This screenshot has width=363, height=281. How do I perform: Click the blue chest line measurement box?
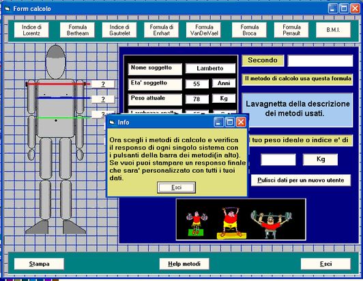coord(103,99)
